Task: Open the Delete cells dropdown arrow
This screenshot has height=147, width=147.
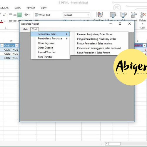Action: [143, 24]
